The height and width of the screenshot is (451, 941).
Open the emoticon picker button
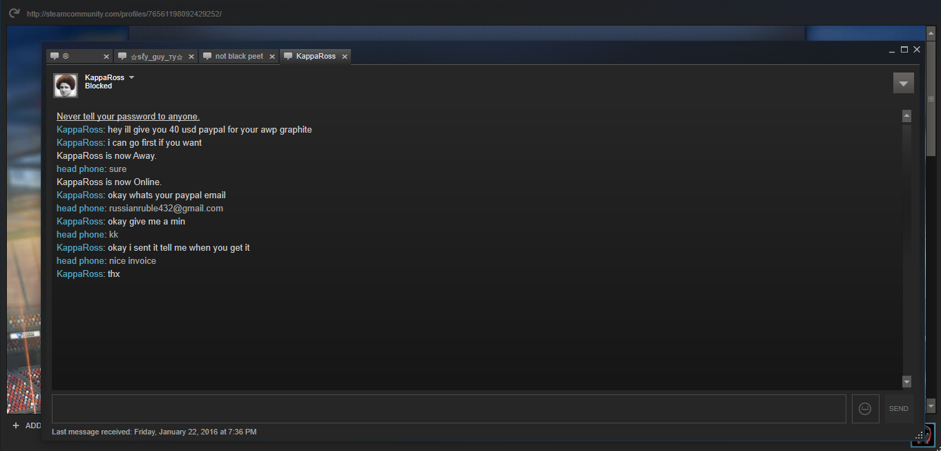865,408
